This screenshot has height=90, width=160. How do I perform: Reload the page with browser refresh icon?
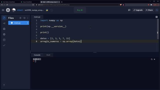pyautogui.click(x=7, y=5)
